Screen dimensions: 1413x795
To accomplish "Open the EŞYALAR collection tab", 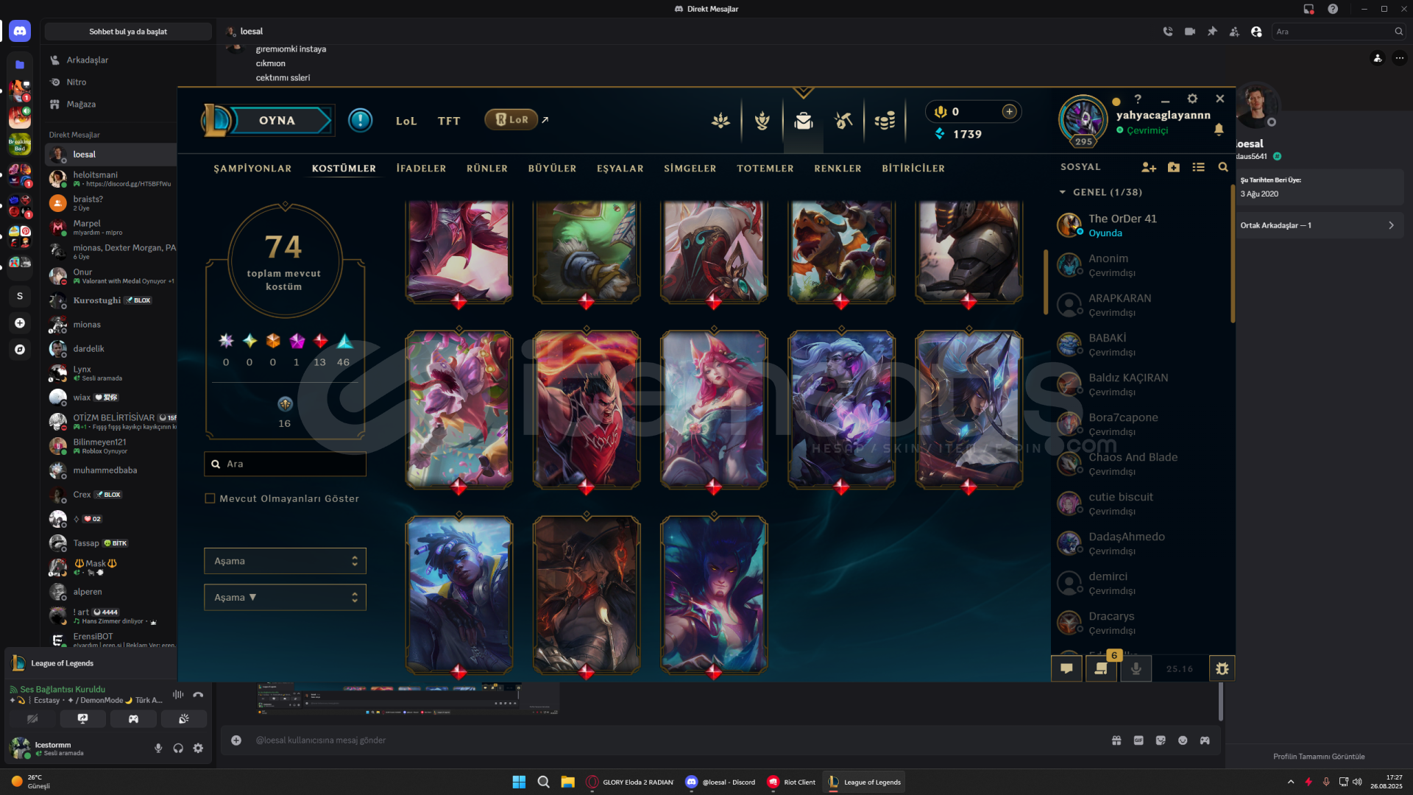I will click(x=620, y=169).
